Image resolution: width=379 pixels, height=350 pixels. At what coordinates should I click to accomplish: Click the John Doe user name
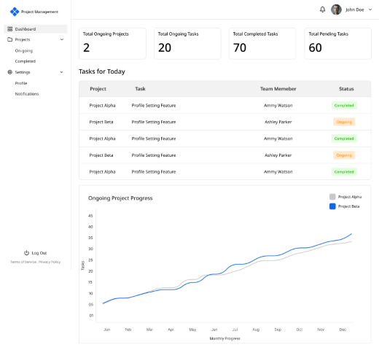355,9
